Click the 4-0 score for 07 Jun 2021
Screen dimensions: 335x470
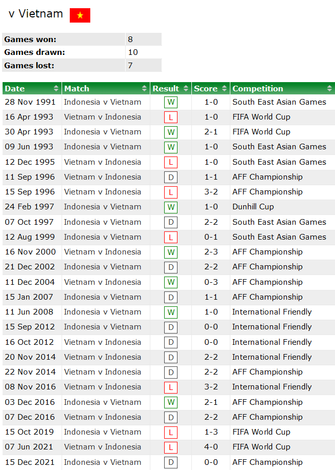[x=211, y=447]
